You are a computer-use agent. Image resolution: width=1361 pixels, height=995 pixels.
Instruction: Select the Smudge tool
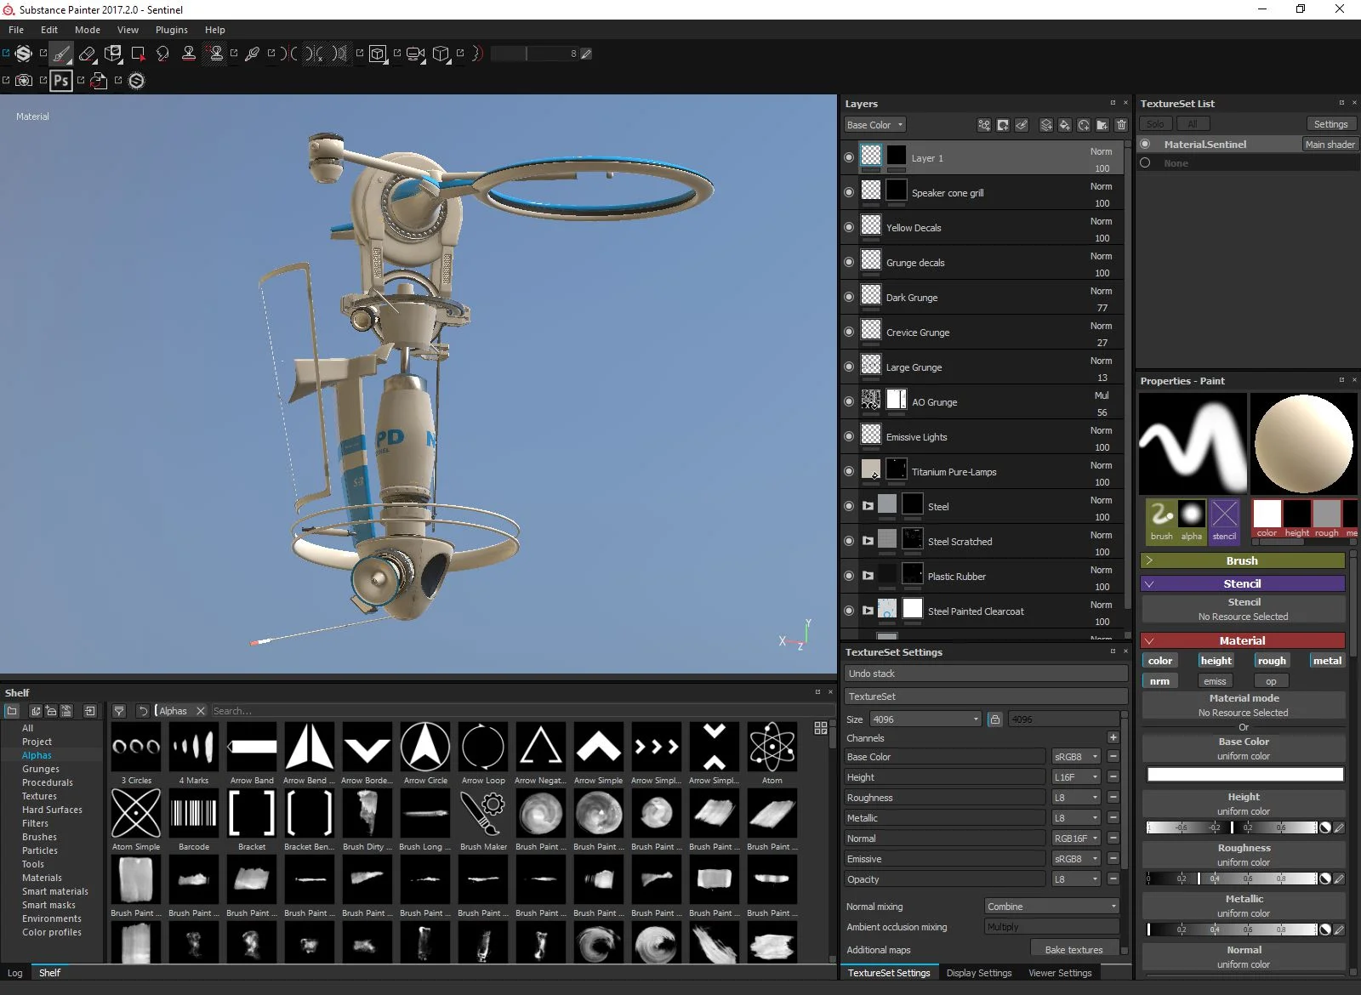click(x=162, y=54)
